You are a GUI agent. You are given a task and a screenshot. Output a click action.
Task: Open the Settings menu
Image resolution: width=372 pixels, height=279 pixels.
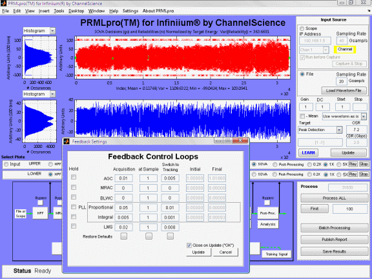pyautogui.click(x=130, y=11)
